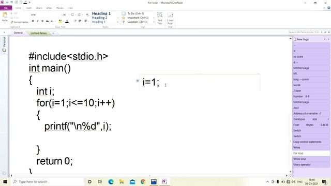Click the note container handle beside i=1;
331x186 pixels.
coord(138,81)
